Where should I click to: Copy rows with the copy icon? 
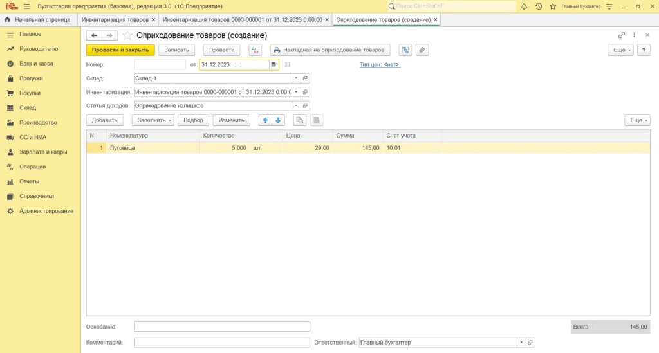click(300, 120)
